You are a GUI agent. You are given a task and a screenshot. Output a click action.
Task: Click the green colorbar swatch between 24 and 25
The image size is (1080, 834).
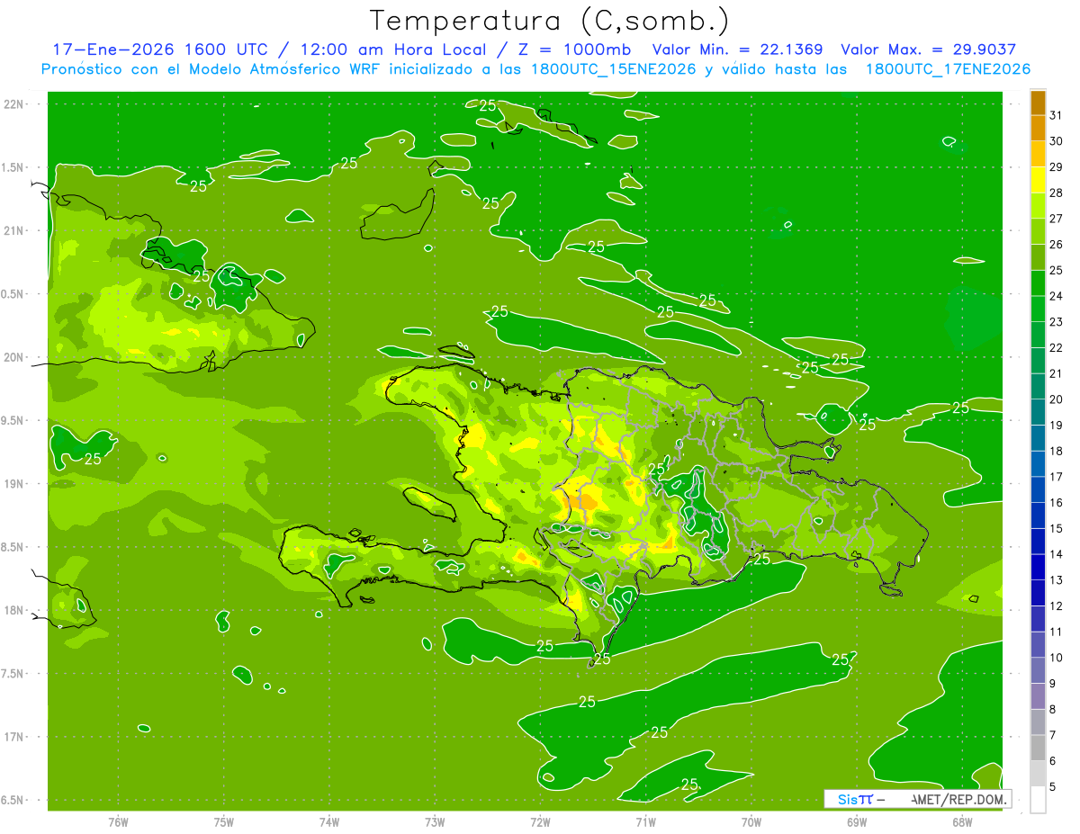(x=1038, y=282)
